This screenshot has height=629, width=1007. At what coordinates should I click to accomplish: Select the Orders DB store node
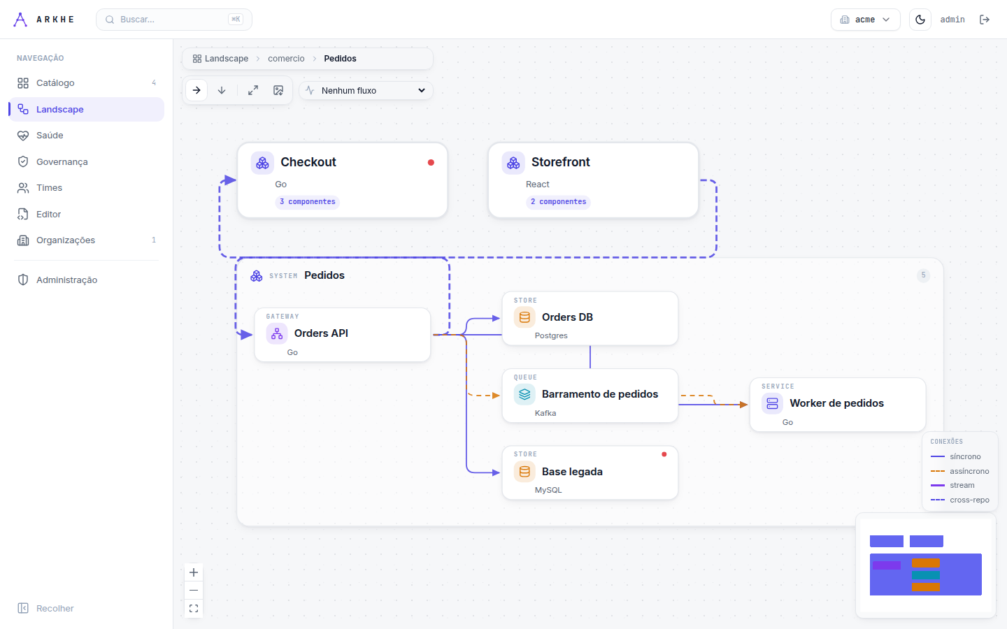pyautogui.click(x=590, y=319)
